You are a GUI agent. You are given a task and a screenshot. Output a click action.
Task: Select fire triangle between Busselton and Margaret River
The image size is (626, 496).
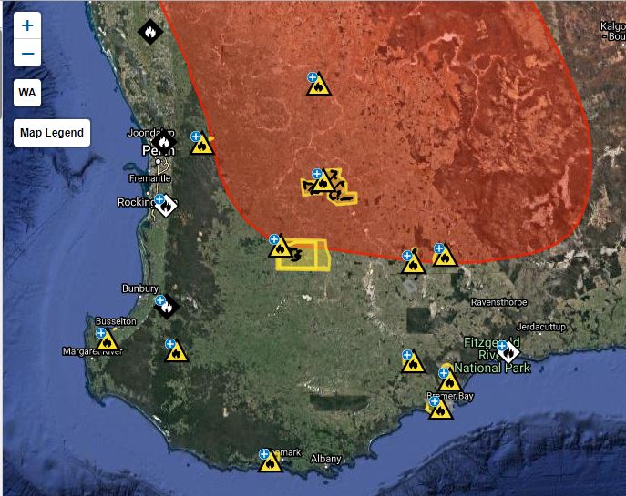click(108, 342)
